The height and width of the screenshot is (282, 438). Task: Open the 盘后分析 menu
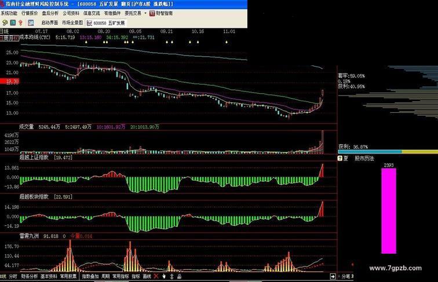tap(50, 13)
